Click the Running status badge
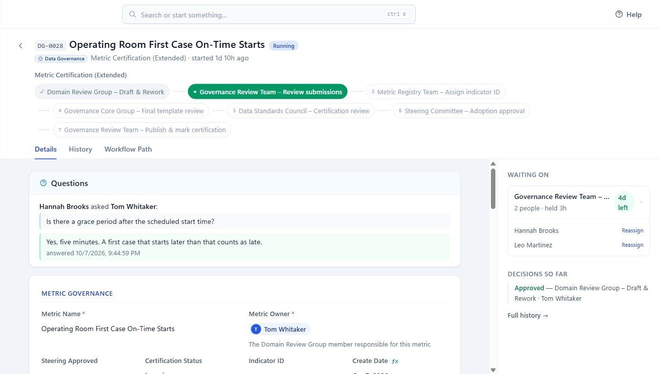 (x=283, y=46)
